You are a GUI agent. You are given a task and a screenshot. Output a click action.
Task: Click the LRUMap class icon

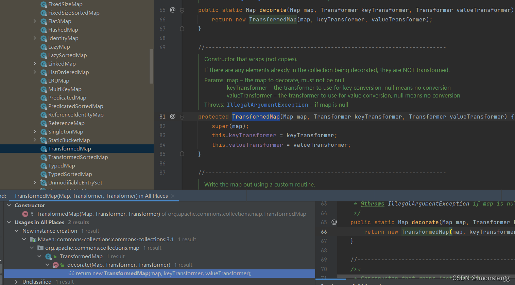click(44, 81)
